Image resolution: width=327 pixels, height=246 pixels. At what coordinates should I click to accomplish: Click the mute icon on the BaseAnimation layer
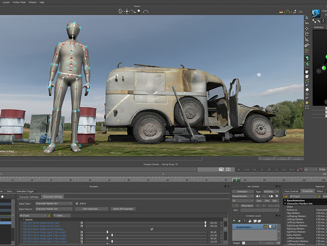(x=274, y=227)
